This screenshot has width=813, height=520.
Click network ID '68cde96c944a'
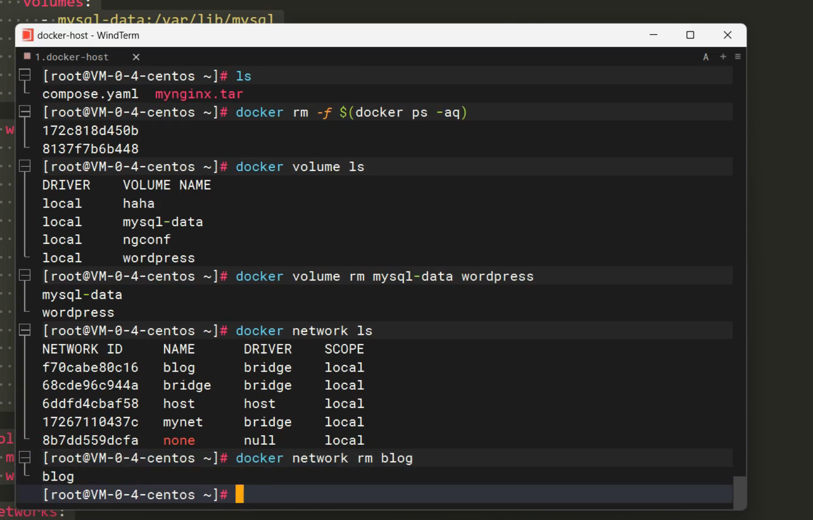pos(90,385)
